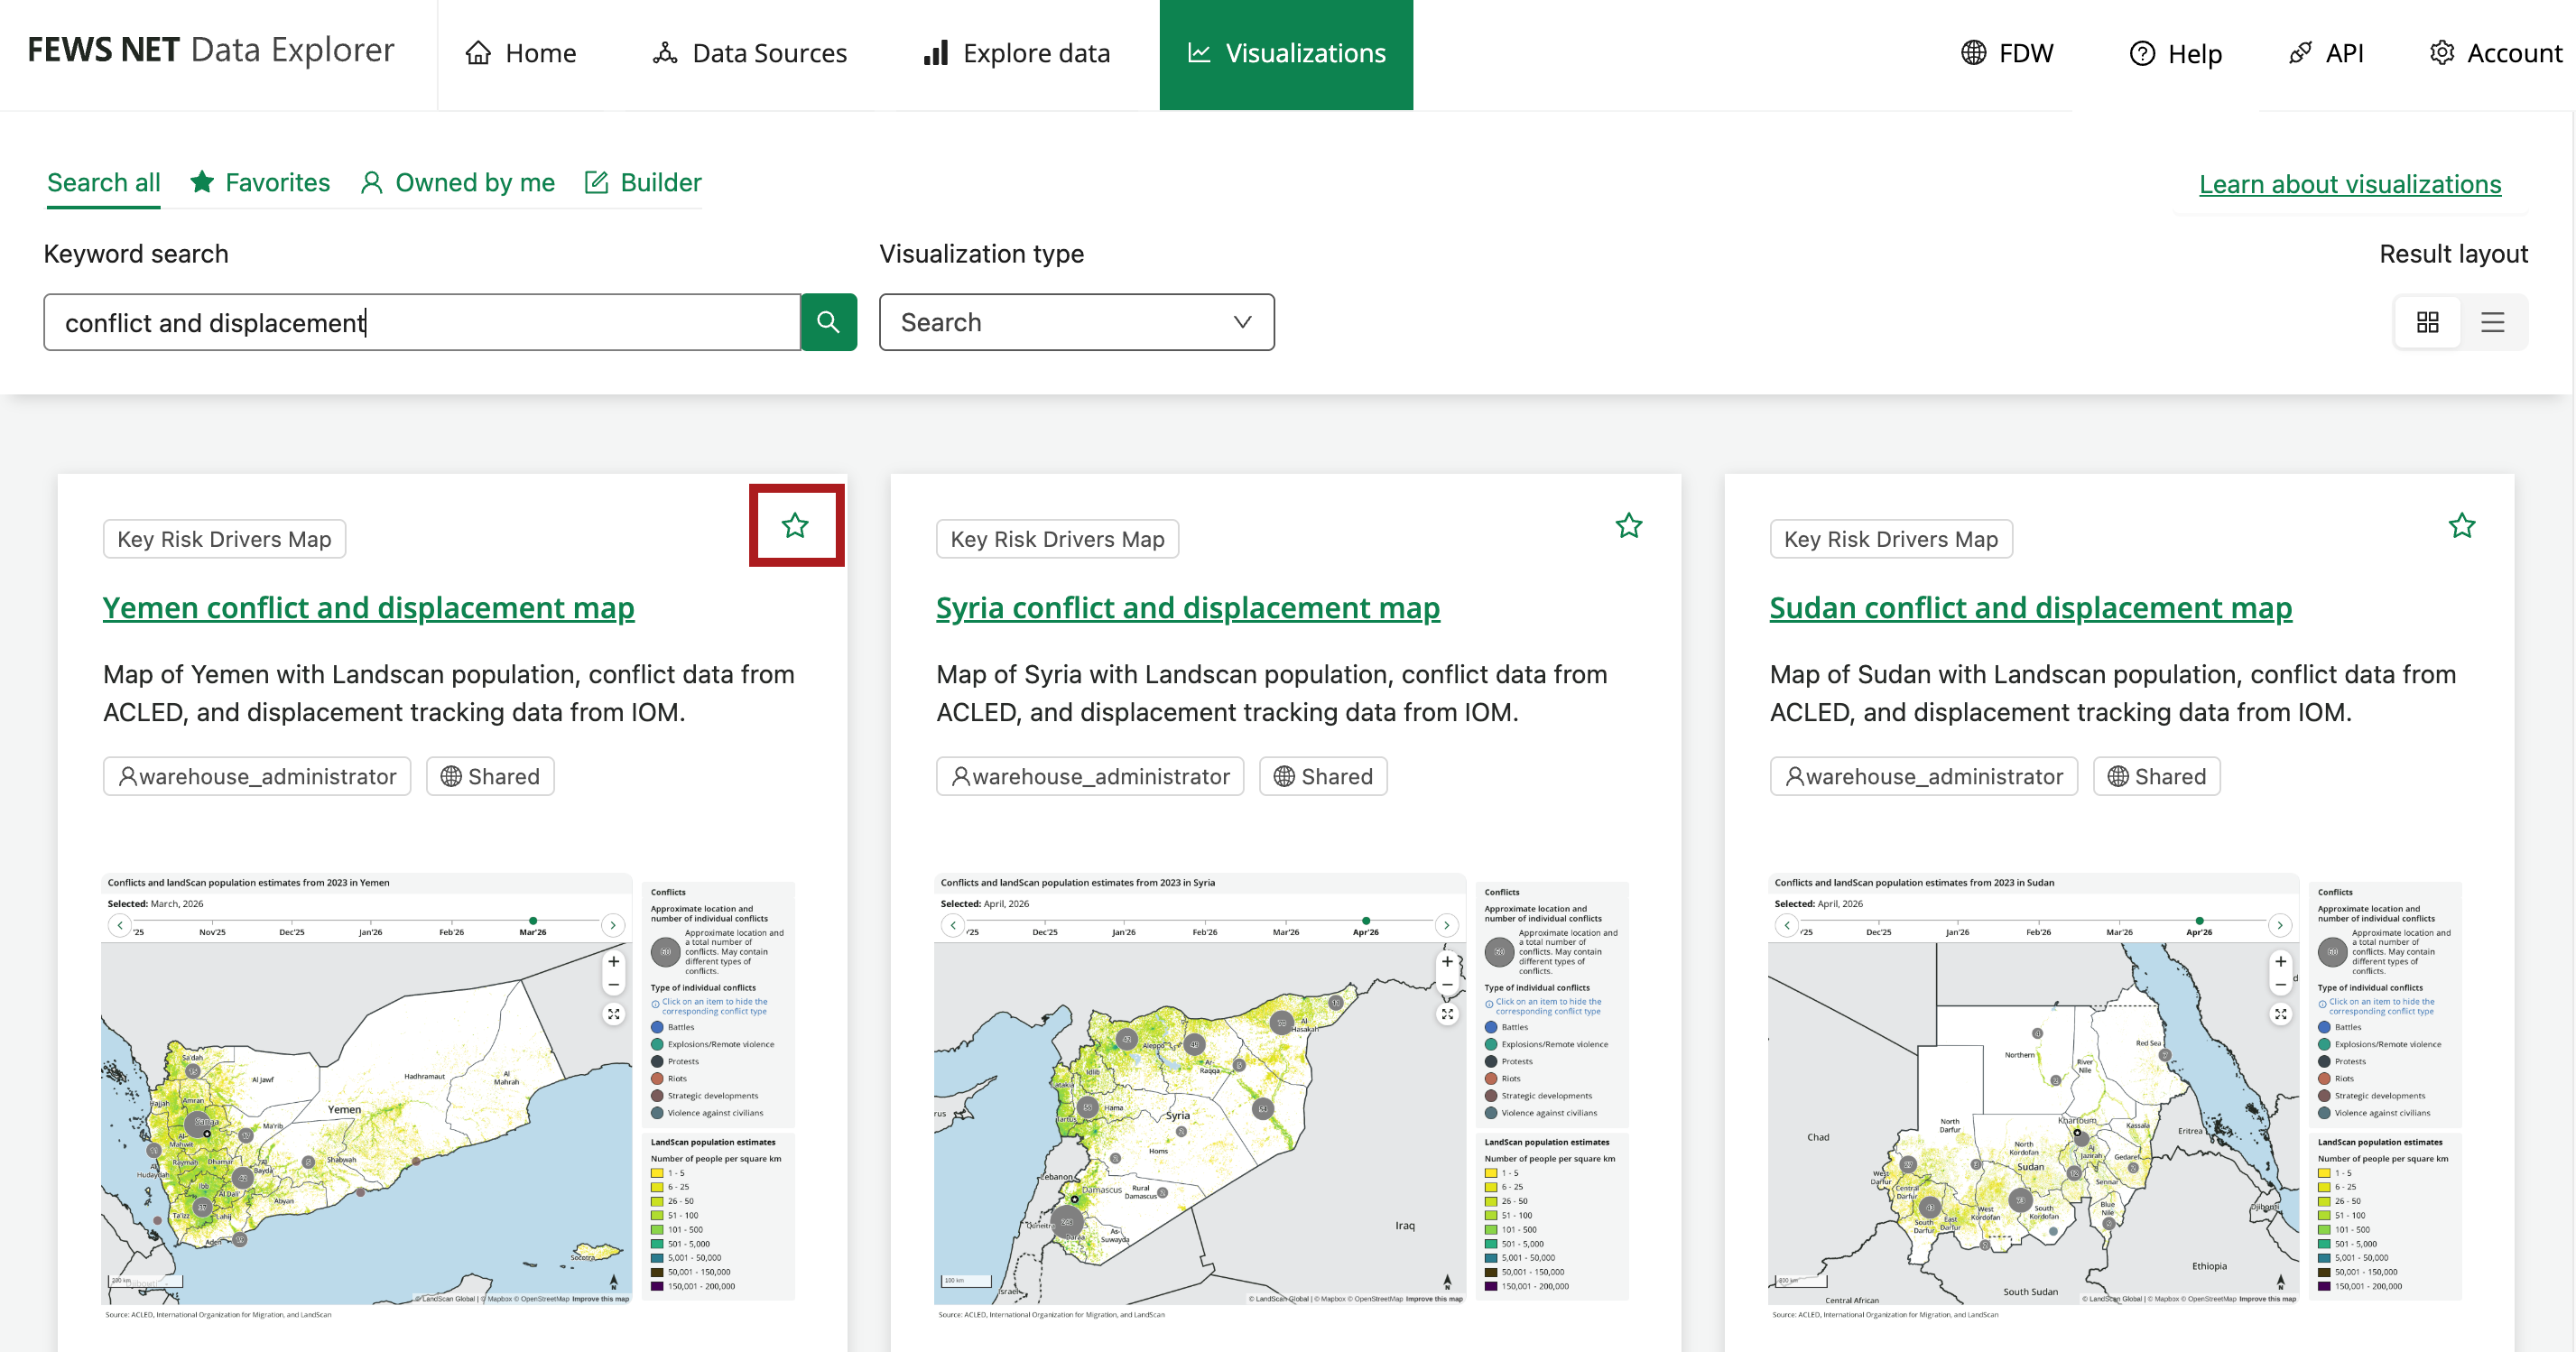Go to previous month on Sudan timeline

coord(1787,925)
